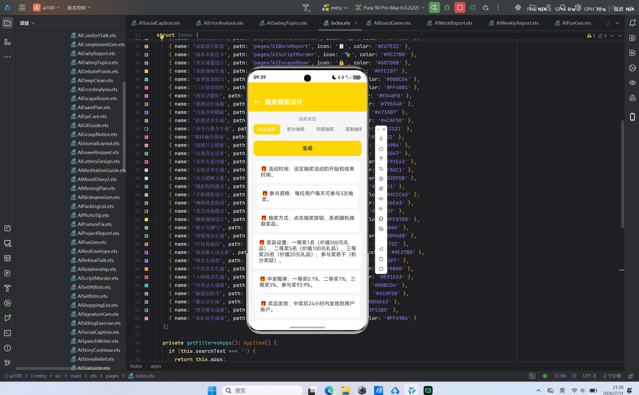The image size is (639, 395).
Task: Open the main hamburger menu
Action: click(22, 7)
